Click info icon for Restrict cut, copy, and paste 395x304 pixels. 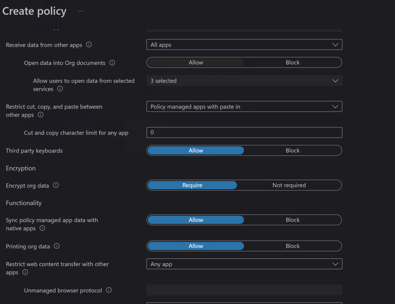coord(41,115)
